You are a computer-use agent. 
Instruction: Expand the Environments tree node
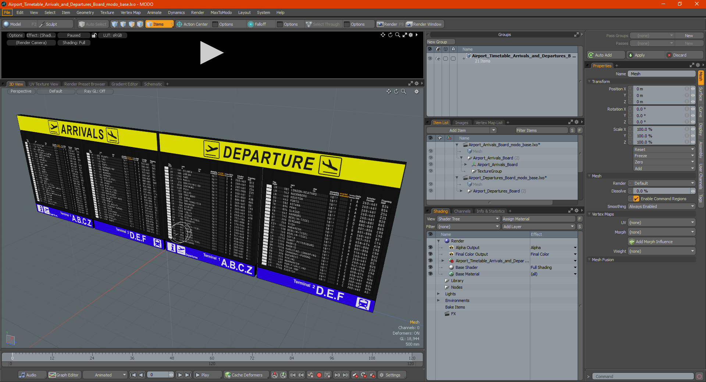click(438, 300)
